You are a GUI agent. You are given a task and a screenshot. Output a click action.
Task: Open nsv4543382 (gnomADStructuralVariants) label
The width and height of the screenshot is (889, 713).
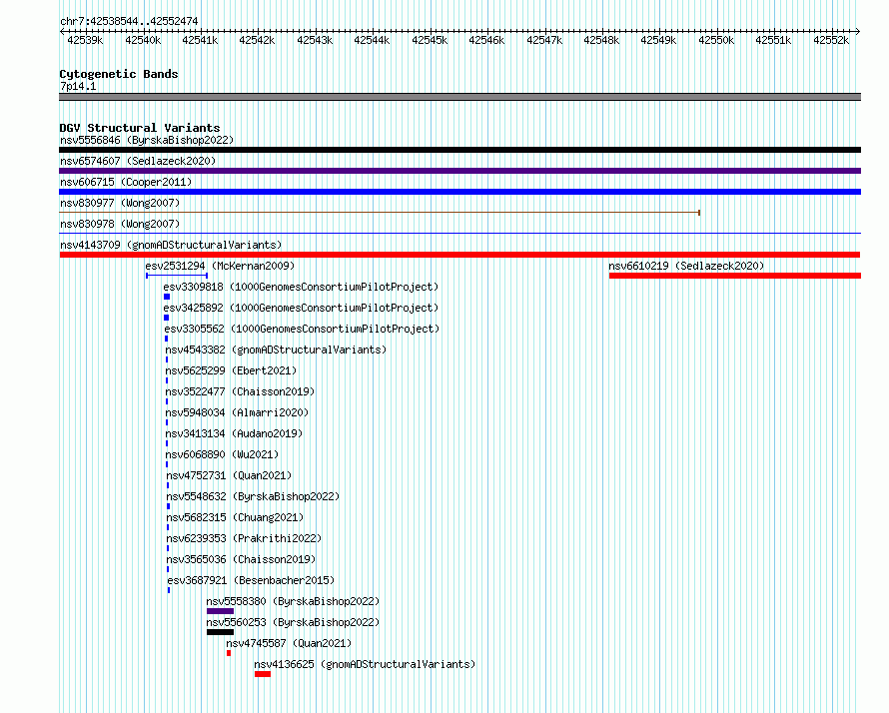(276, 350)
